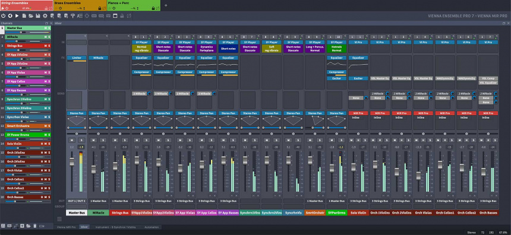Click 'Hotrods Normal' patch on SYPwrDrms strip
Screen dimensions: 511x235
point(337,49)
